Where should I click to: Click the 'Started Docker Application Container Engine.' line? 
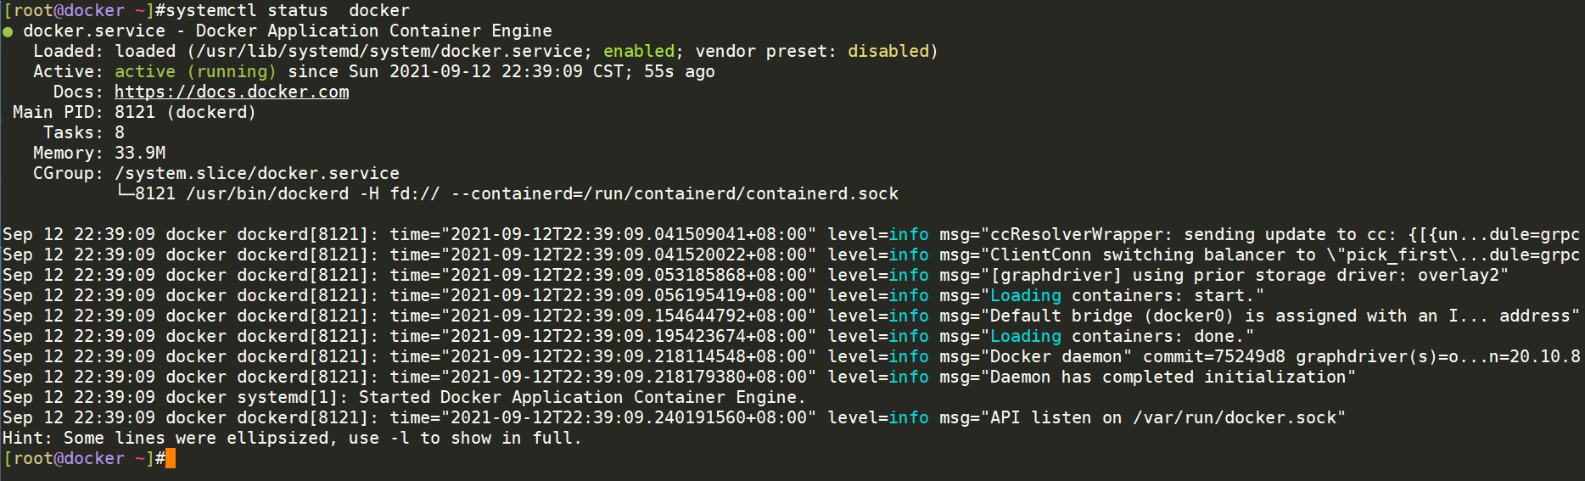coord(582,397)
